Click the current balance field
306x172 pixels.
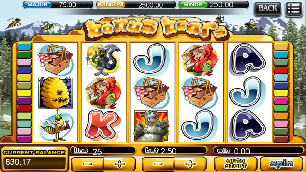point(34,162)
